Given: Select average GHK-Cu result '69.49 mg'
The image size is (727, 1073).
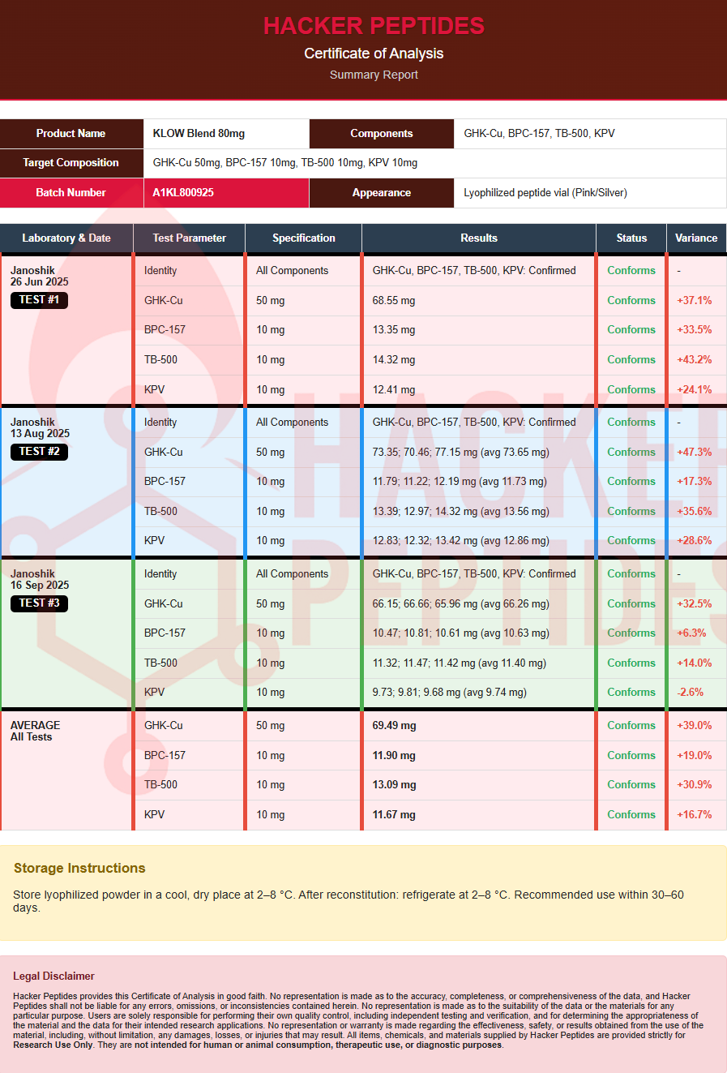Looking at the screenshot, I should (x=394, y=726).
